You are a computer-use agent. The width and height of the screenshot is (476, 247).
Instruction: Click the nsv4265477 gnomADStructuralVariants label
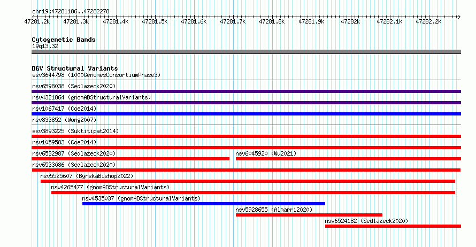110,187
